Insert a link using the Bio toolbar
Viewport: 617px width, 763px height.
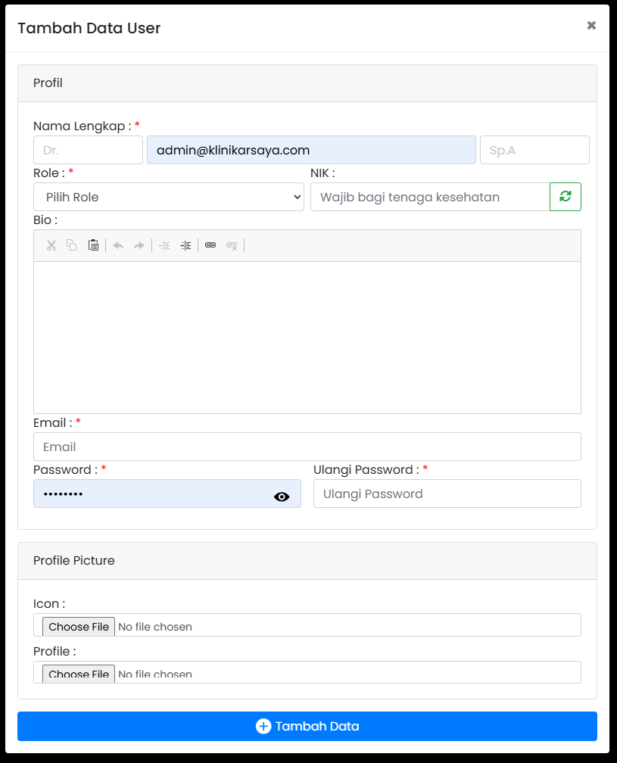210,245
